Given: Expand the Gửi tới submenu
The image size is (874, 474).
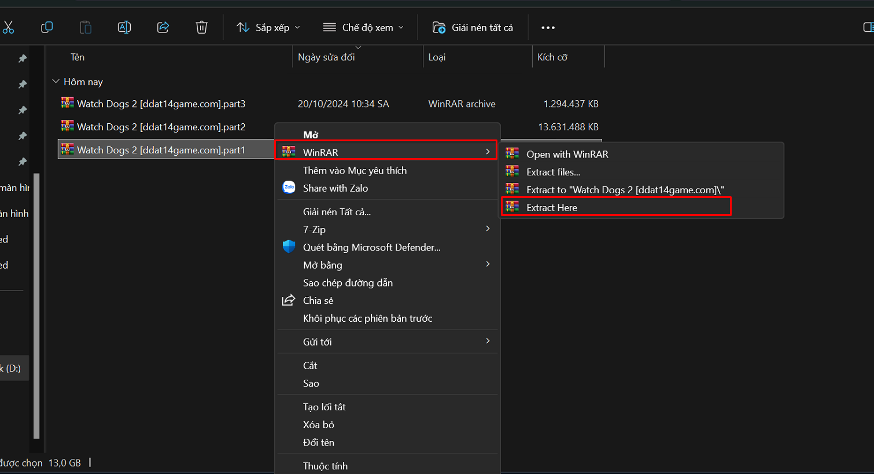Looking at the screenshot, I should (386, 341).
